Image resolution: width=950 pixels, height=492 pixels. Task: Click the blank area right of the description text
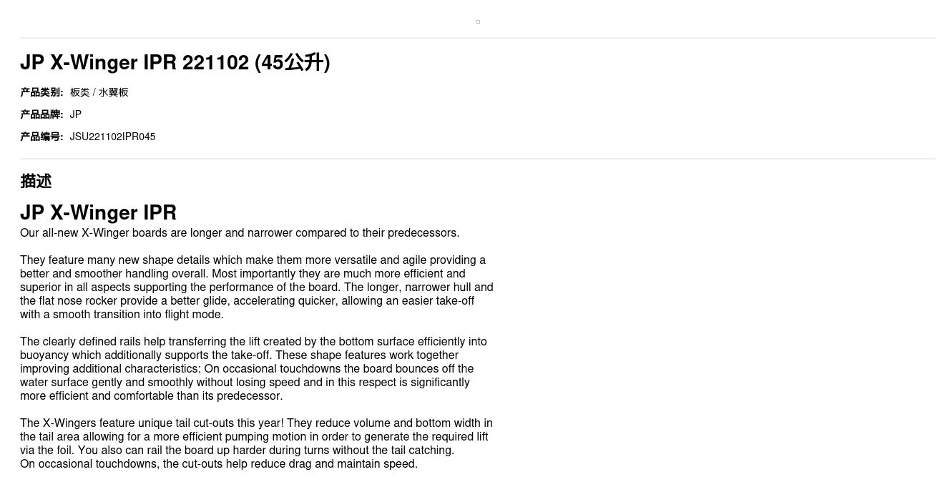(715, 343)
